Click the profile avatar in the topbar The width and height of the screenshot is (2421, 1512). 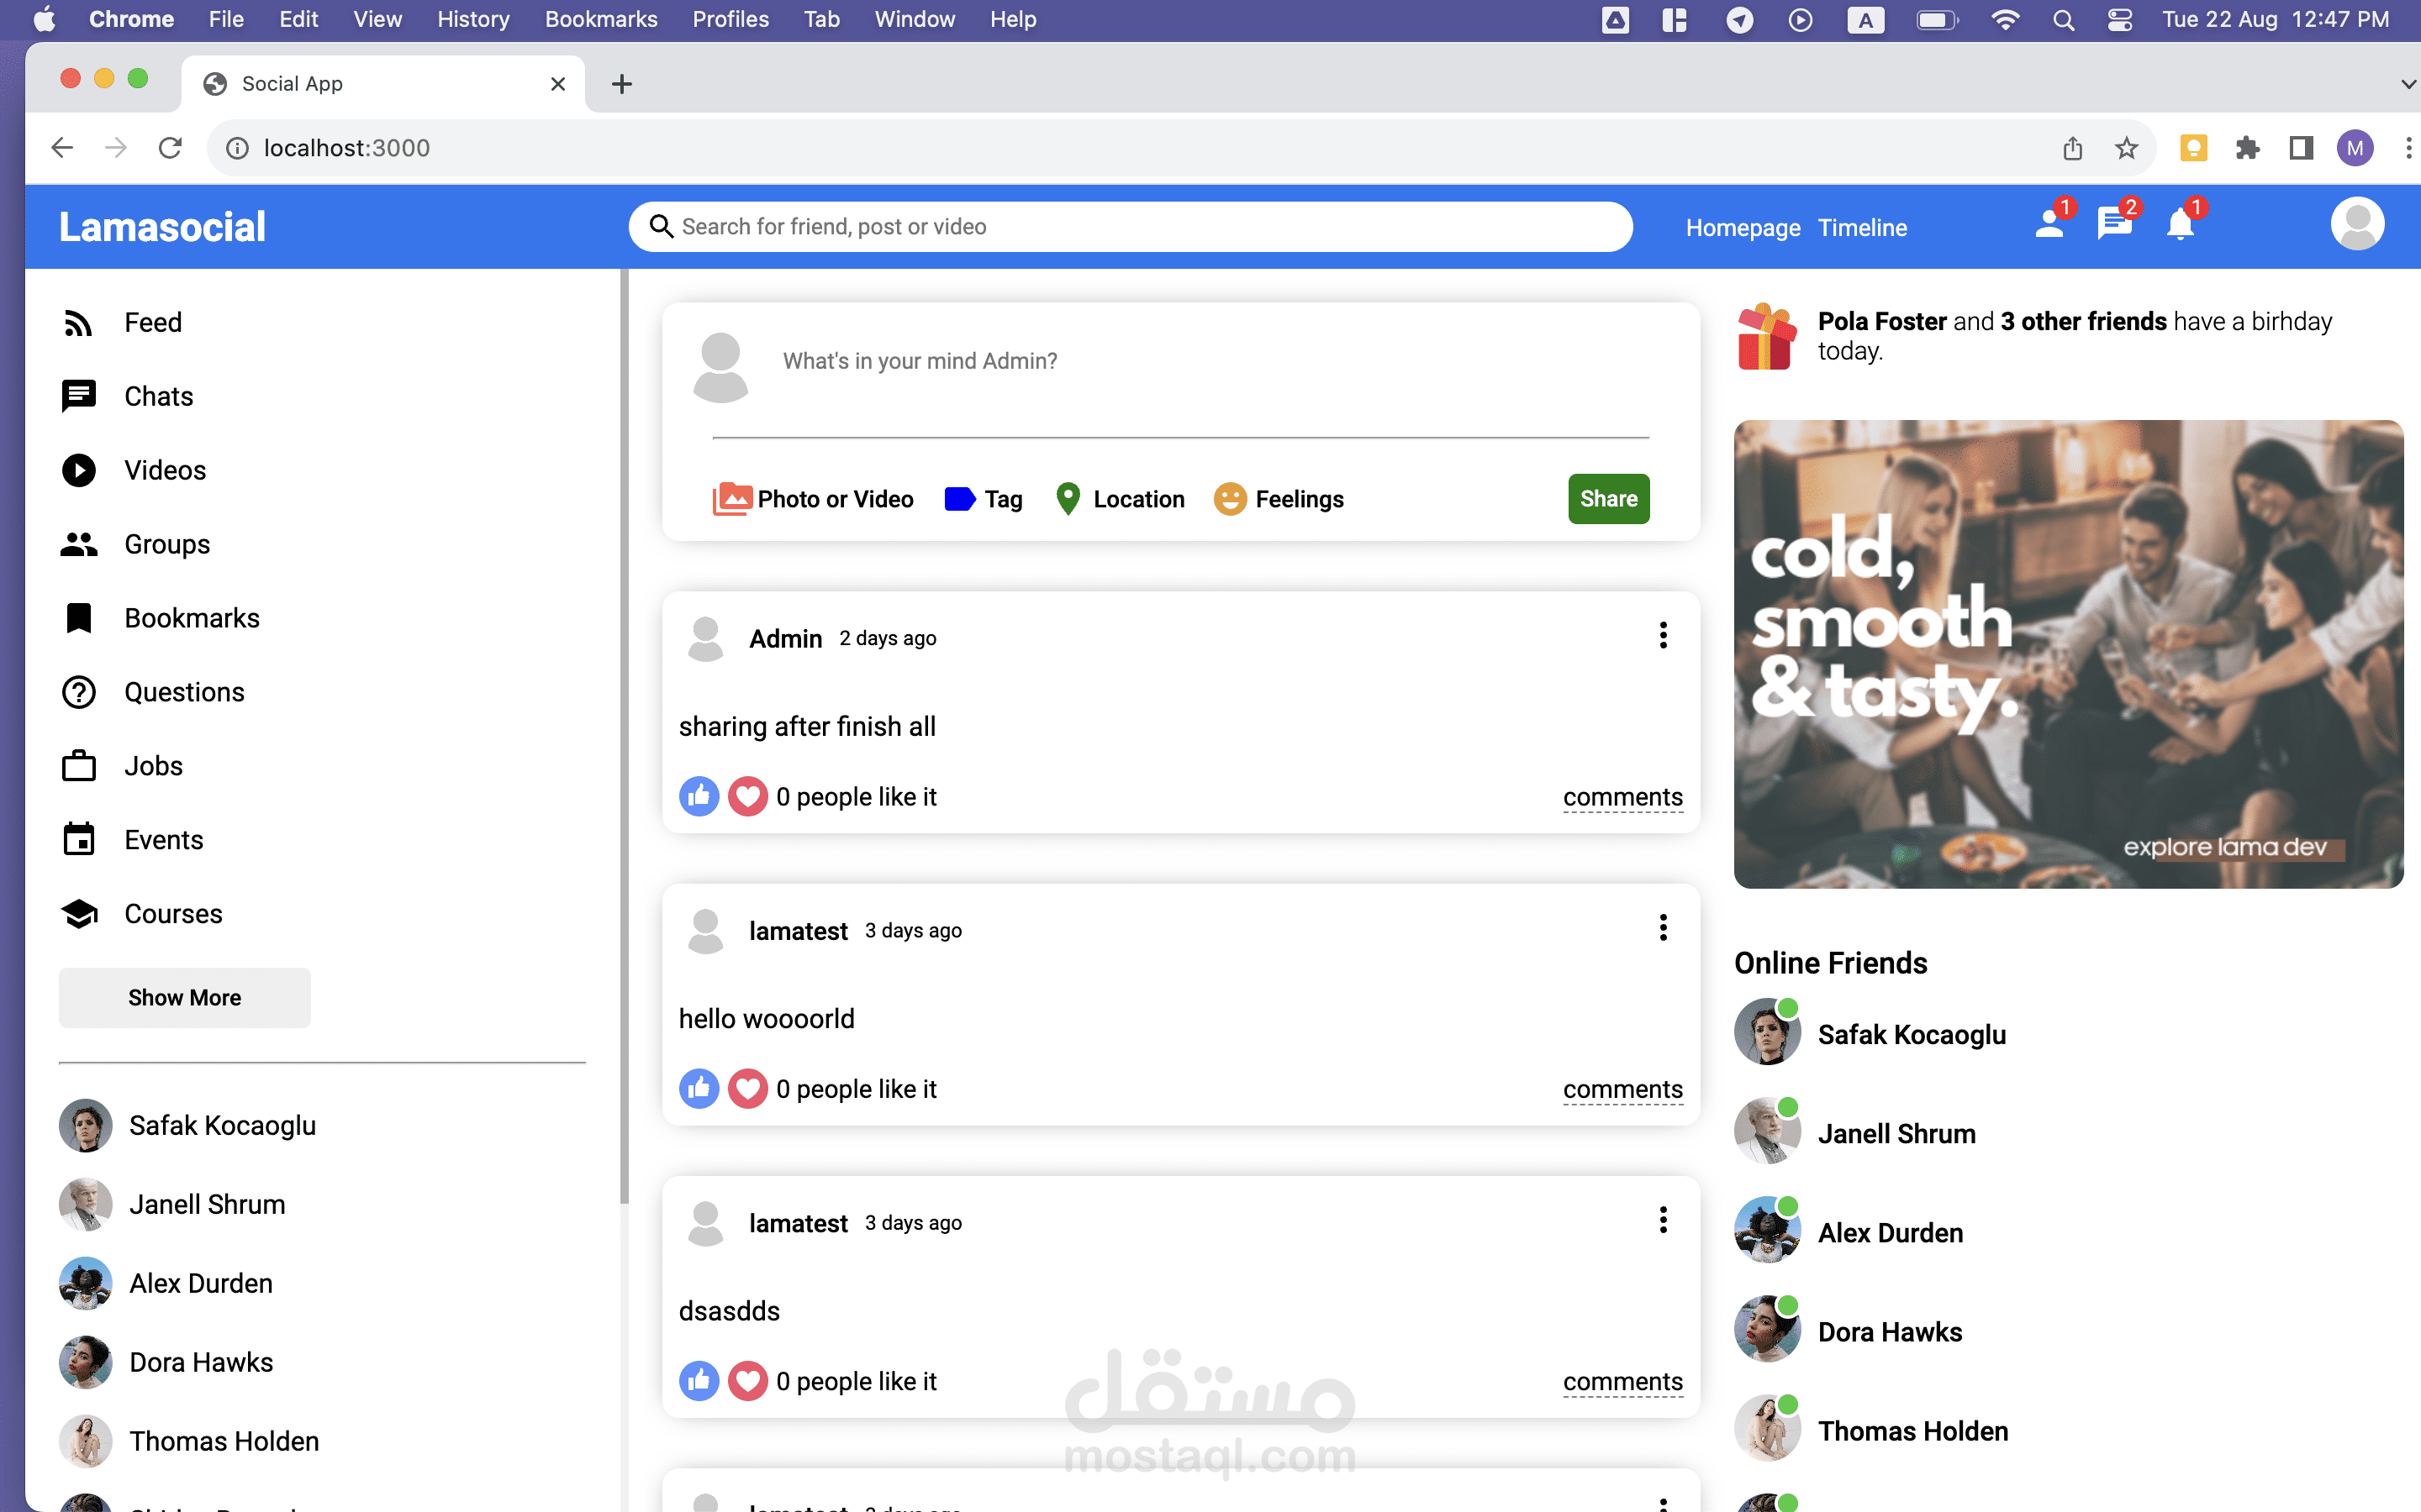(2357, 224)
